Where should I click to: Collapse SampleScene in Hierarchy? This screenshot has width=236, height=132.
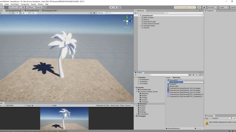pos(139,15)
